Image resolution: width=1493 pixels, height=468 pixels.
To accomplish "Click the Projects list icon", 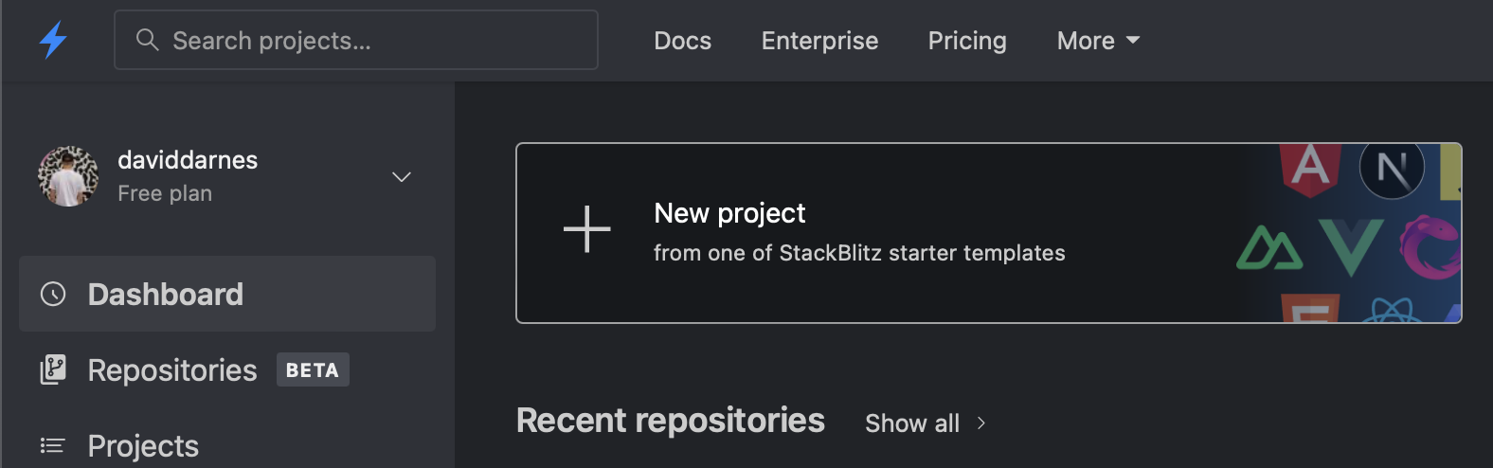I will [53, 445].
